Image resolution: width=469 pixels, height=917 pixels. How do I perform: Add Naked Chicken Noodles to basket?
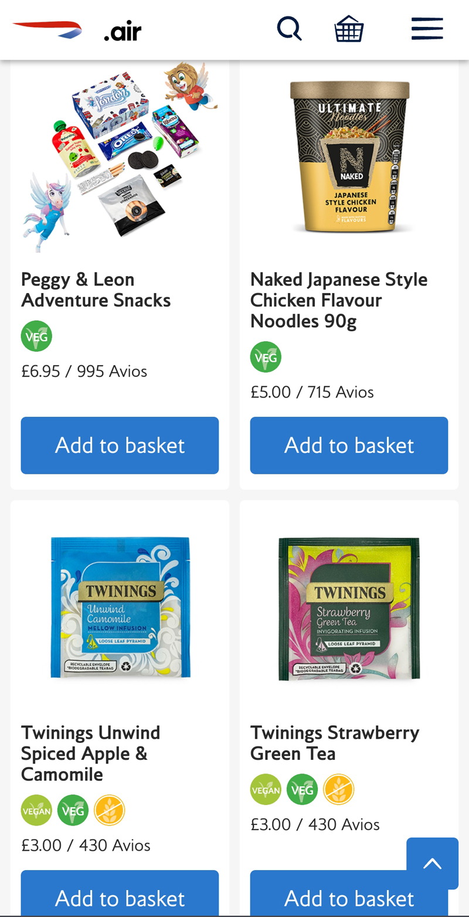pos(349,445)
